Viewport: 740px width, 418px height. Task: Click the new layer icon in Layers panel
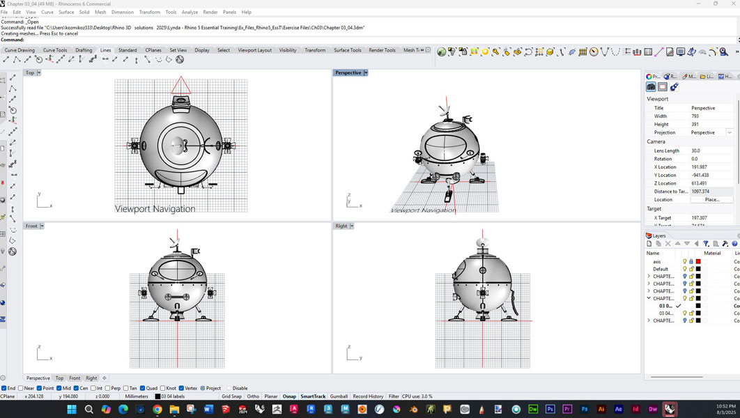[x=649, y=244]
